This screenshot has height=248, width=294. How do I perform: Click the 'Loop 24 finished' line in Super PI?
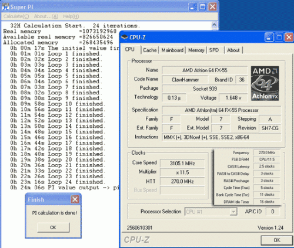click(58, 182)
